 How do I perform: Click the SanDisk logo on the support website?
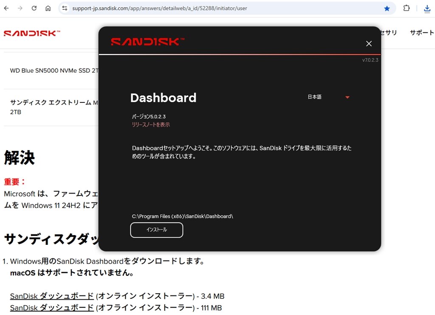click(32, 33)
